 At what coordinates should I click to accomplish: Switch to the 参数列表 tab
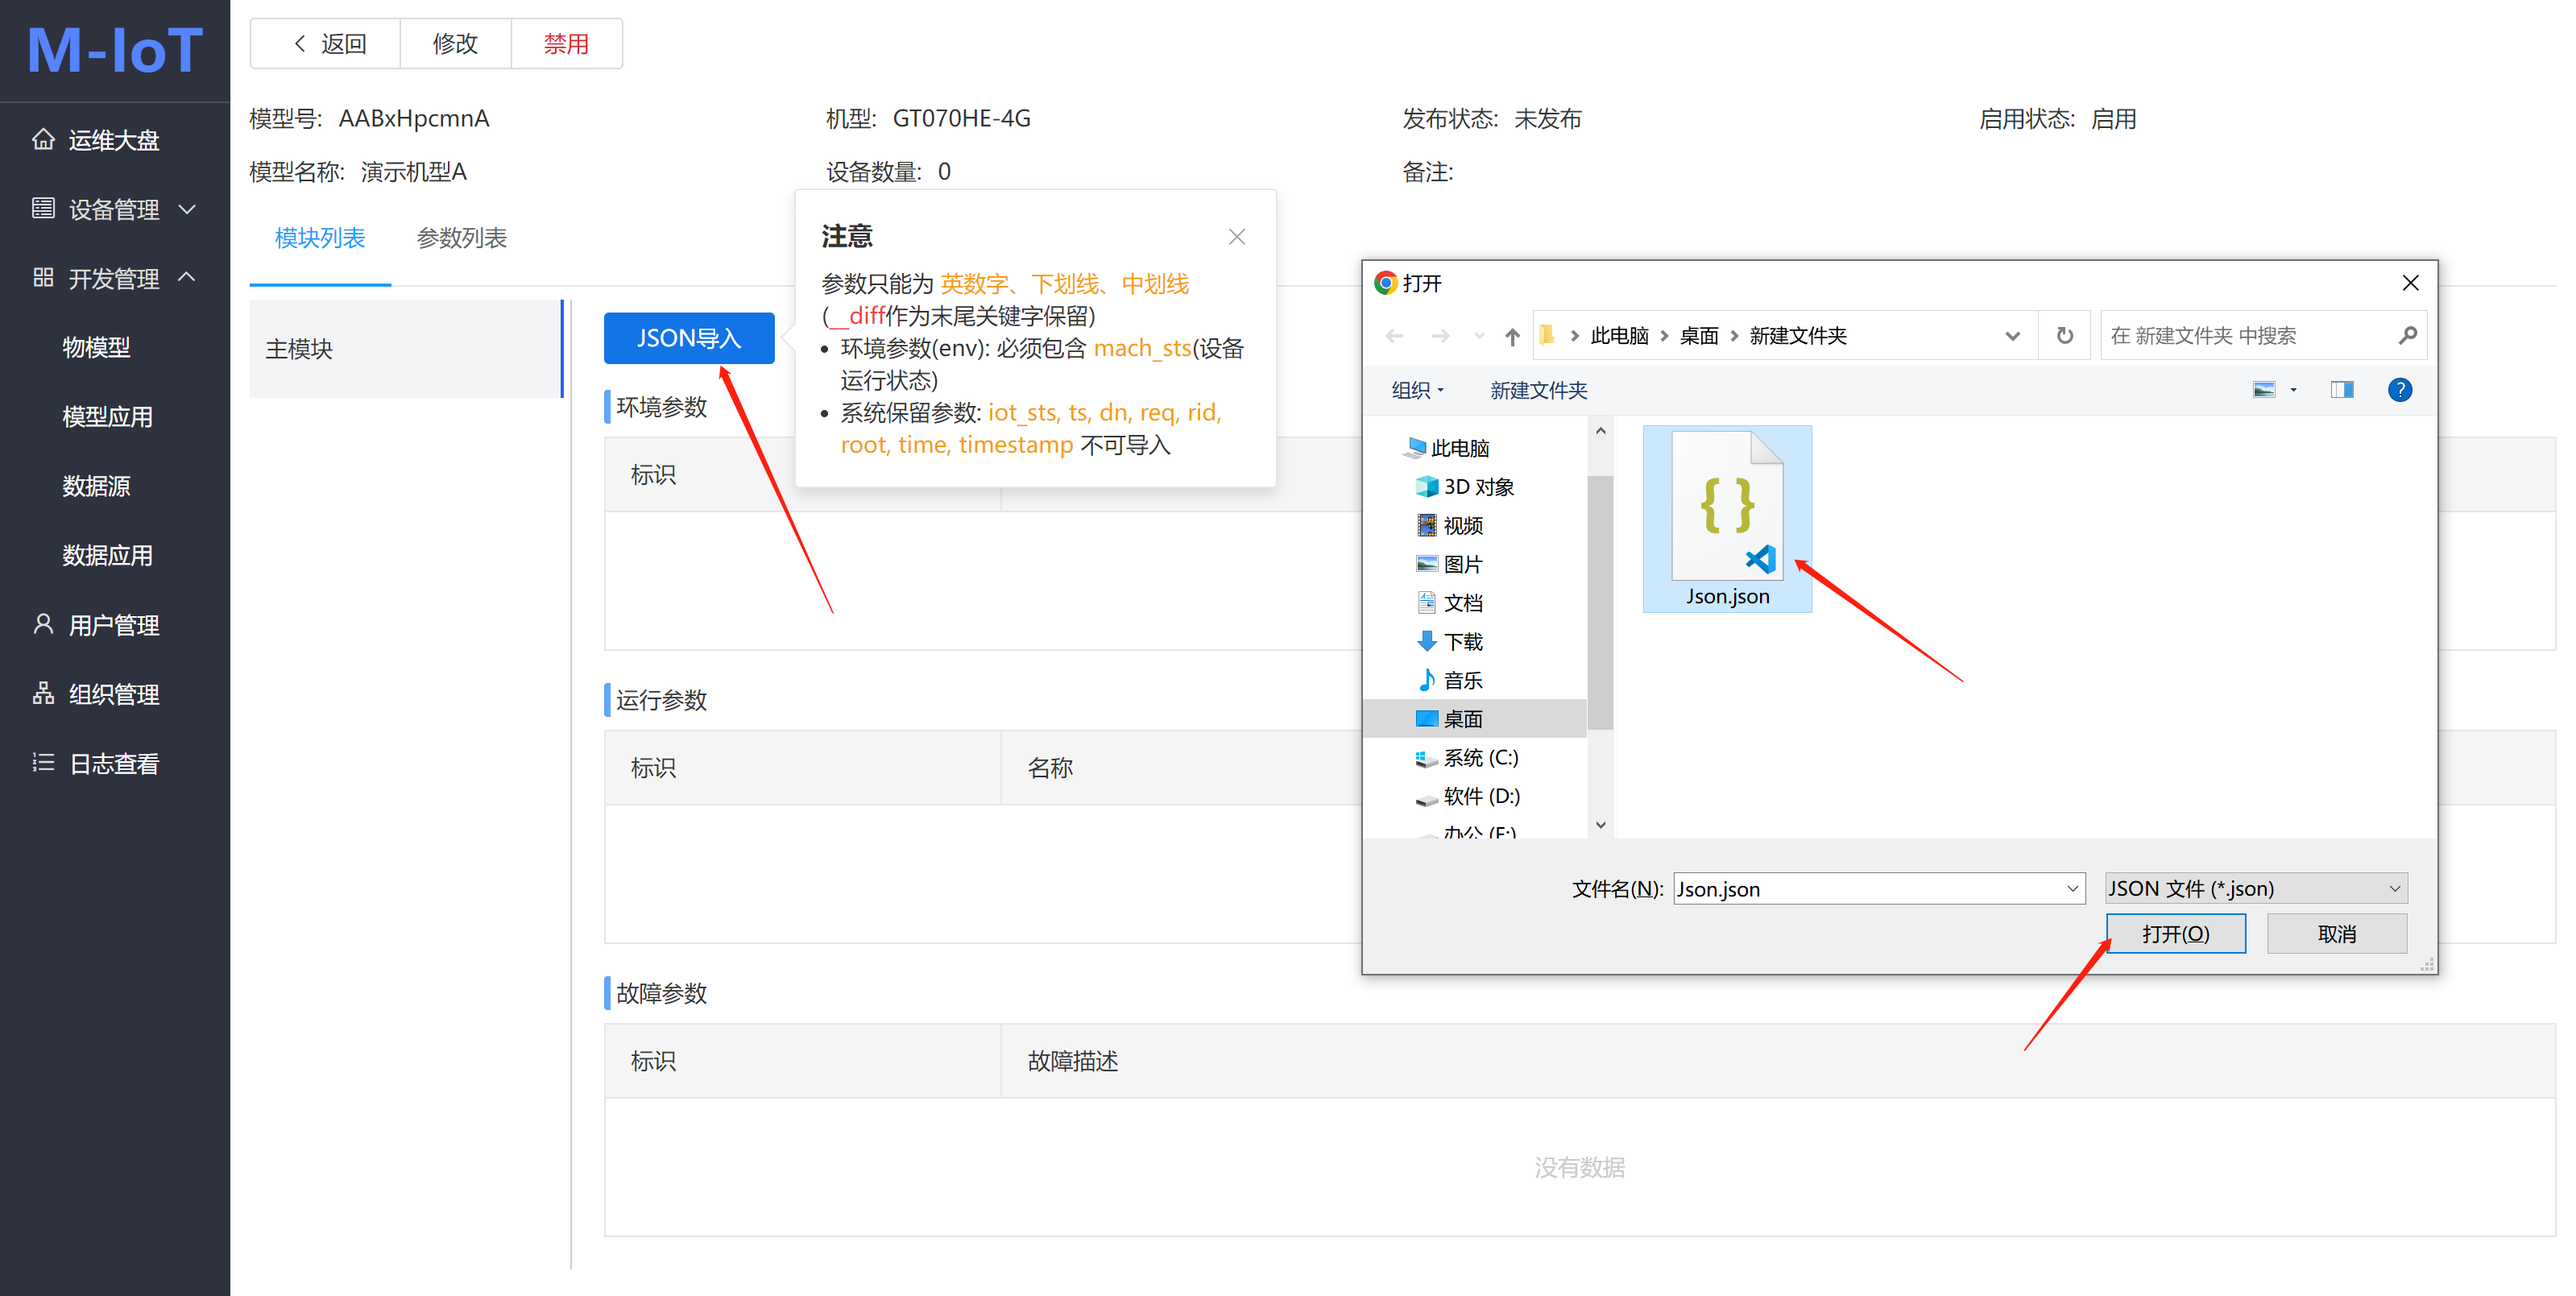[x=462, y=238]
